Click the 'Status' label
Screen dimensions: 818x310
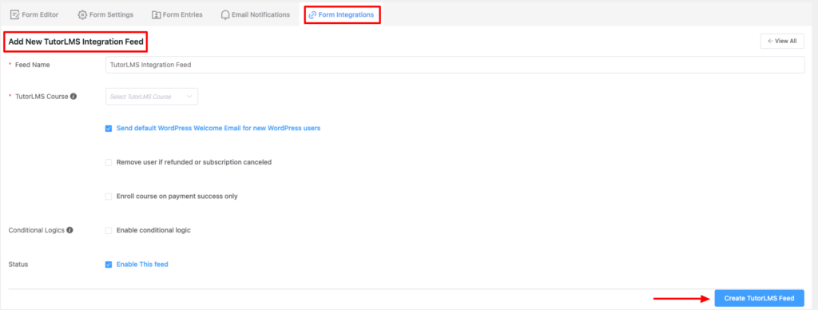coord(18,264)
